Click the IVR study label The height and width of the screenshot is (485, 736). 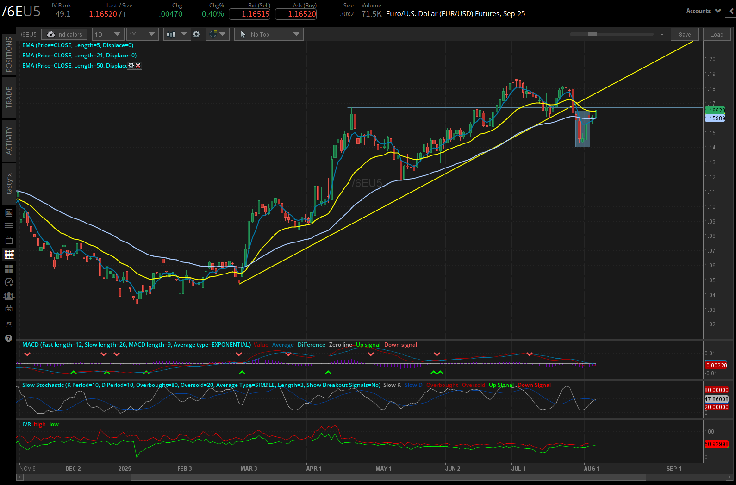click(x=26, y=424)
